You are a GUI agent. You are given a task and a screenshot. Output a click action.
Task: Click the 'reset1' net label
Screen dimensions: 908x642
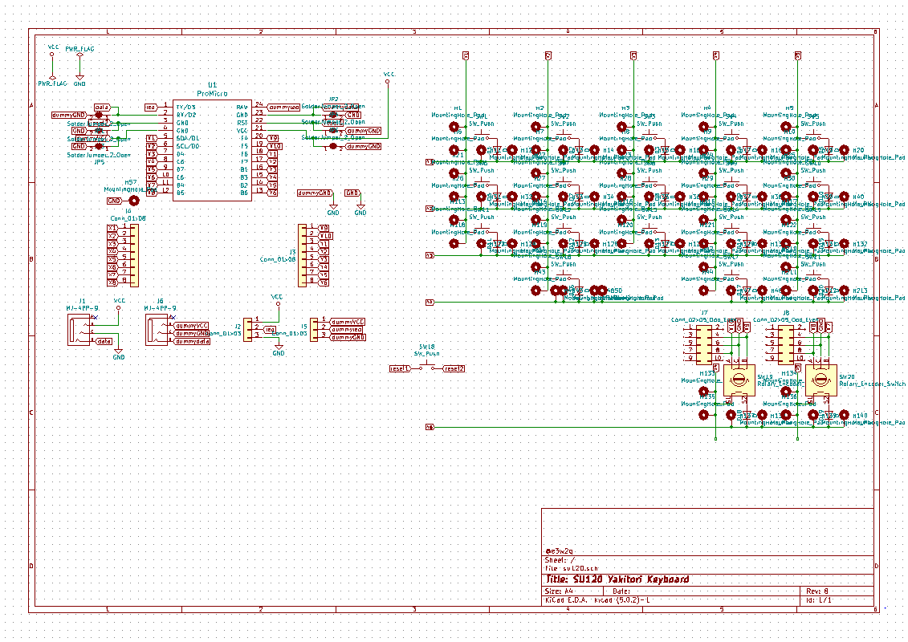400,369
